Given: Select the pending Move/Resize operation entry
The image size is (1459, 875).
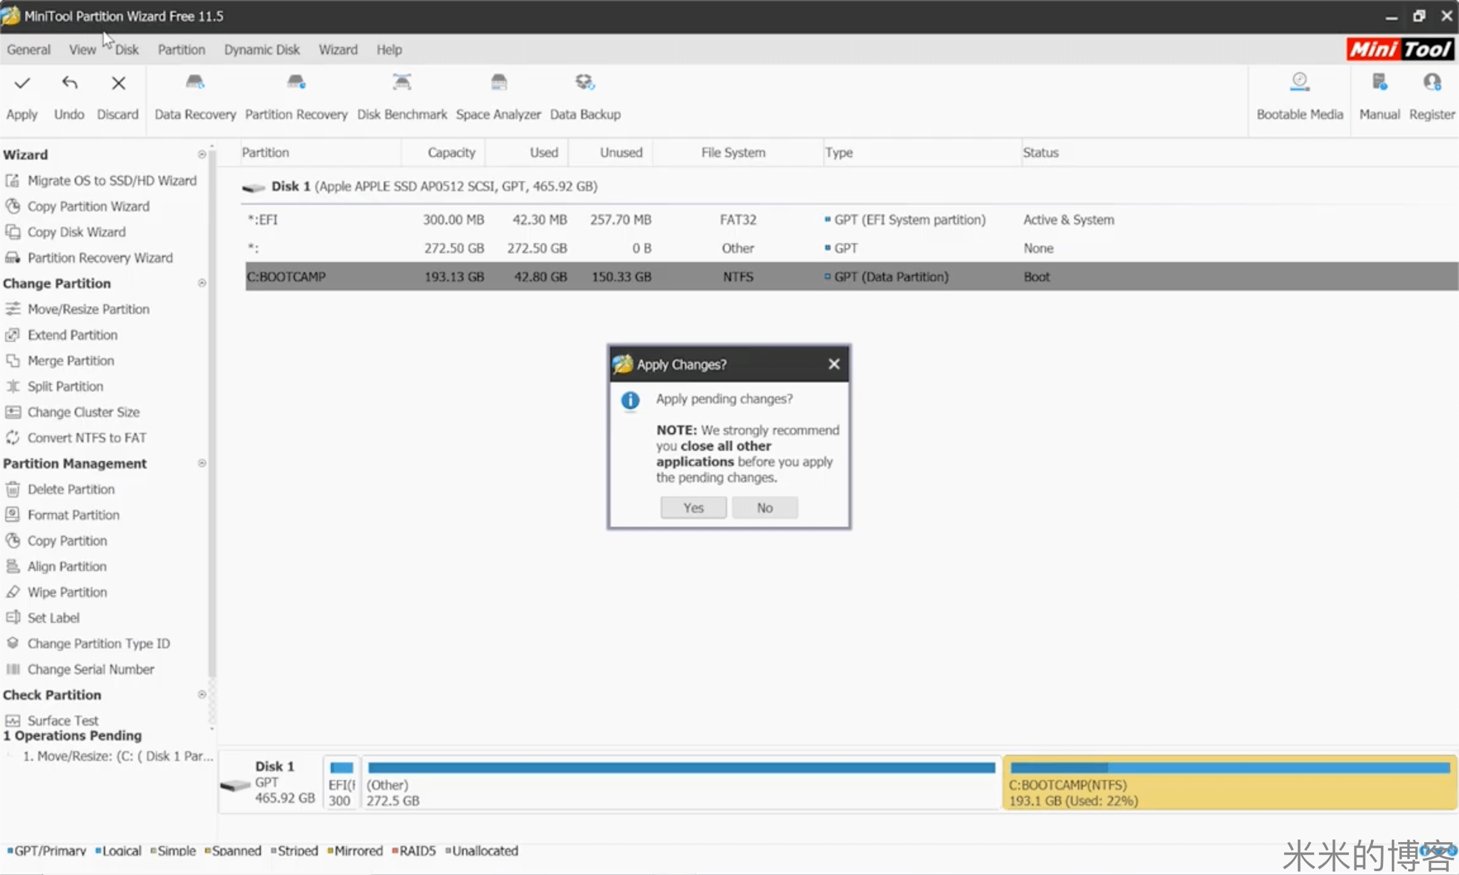Looking at the screenshot, I should (x=118, y=756).
